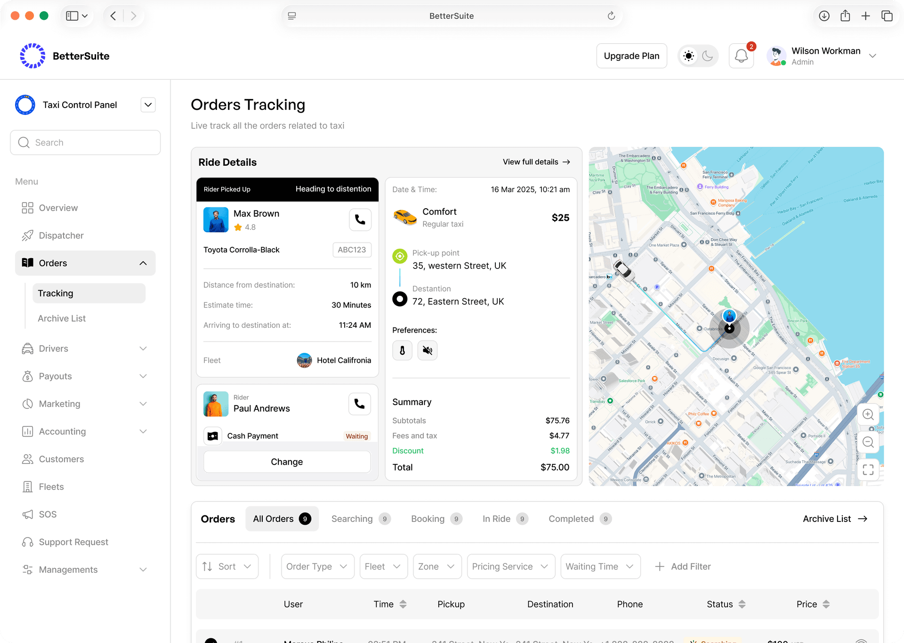The width and height of the screenshot is (904, 643).
Task: Call rider Paul Andrews via phone icon
Action: [x=359, y=404]
